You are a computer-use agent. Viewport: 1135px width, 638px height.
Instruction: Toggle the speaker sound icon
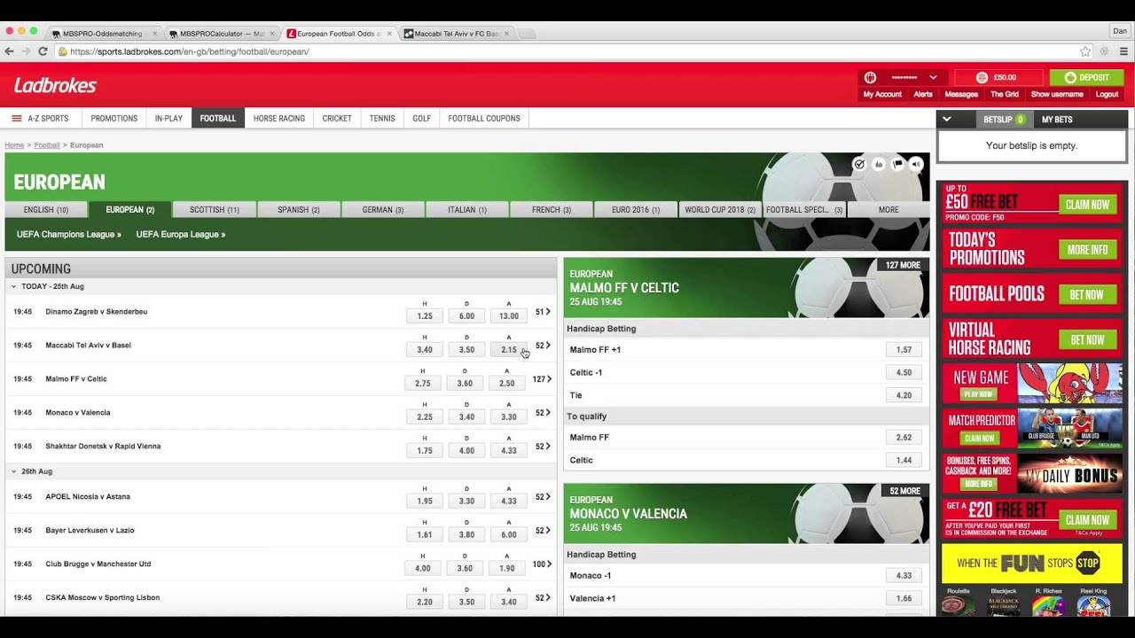[916, 164]
